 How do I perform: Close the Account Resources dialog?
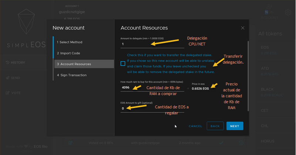tap(243, 28)
